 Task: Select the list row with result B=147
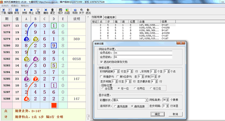click(133, 30)
